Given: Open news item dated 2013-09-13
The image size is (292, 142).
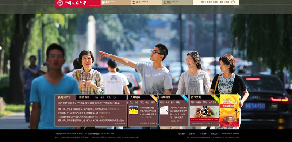Looking at the screenshot, I should coord(84,113).
